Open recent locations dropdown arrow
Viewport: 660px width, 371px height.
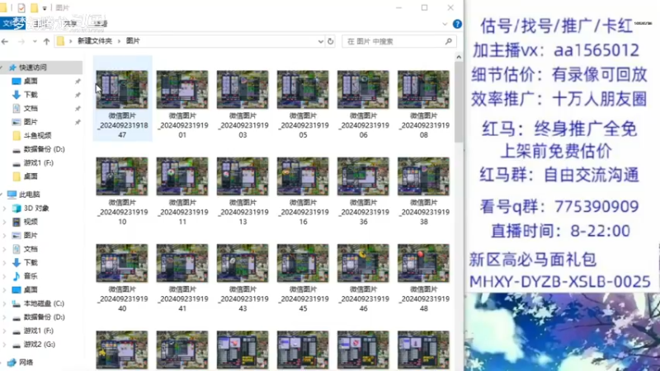[x=35, y=41]
